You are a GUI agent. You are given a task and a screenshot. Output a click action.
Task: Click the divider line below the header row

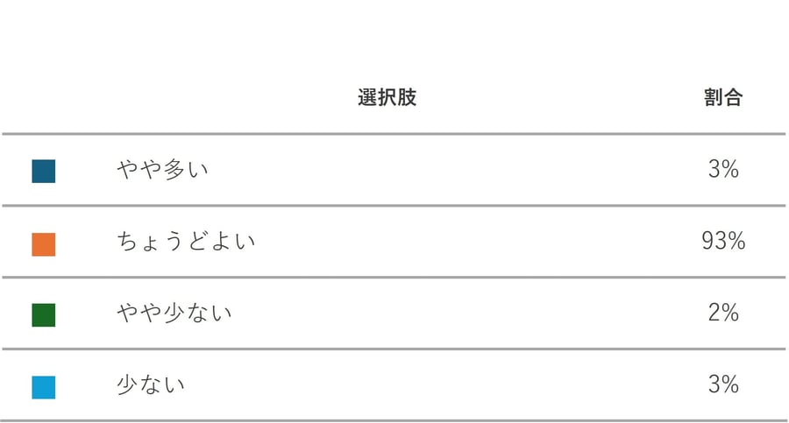[394, 134]
